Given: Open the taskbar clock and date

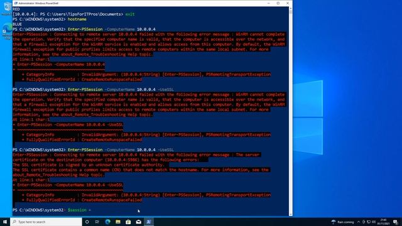Looking at the screenshot, I should tap(384, 222).
